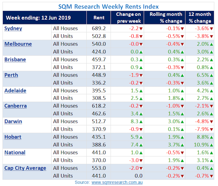Click red down arrow beside Sydney houses -2.2
Image resolution: width=218 pixels, height=186 pixels.
141,29
